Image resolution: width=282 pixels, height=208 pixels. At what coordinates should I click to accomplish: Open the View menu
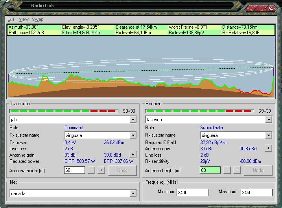click(x=24, y=19)
